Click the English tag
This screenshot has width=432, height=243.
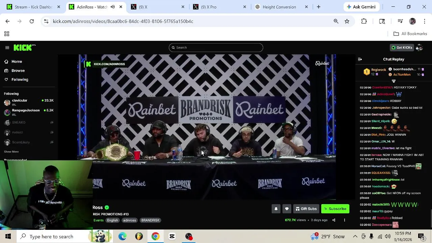tap(112, 220)
